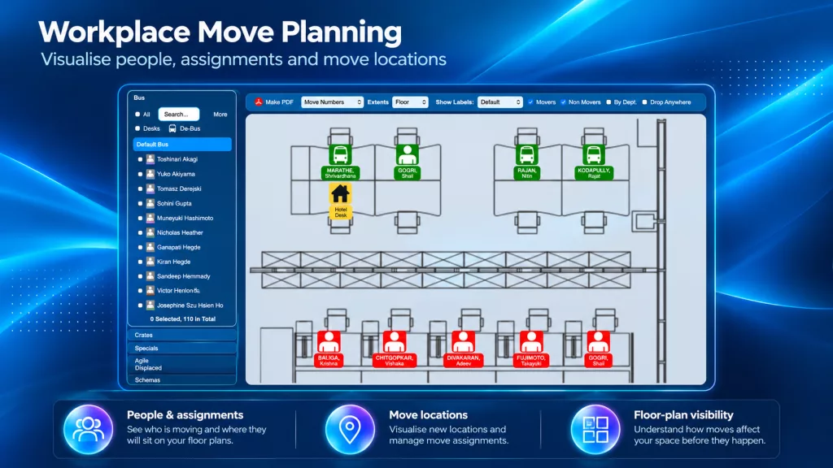This screenshot has width=833, height=468.
Task: Select Tomasz Derejski name in list
Action: 178,188
